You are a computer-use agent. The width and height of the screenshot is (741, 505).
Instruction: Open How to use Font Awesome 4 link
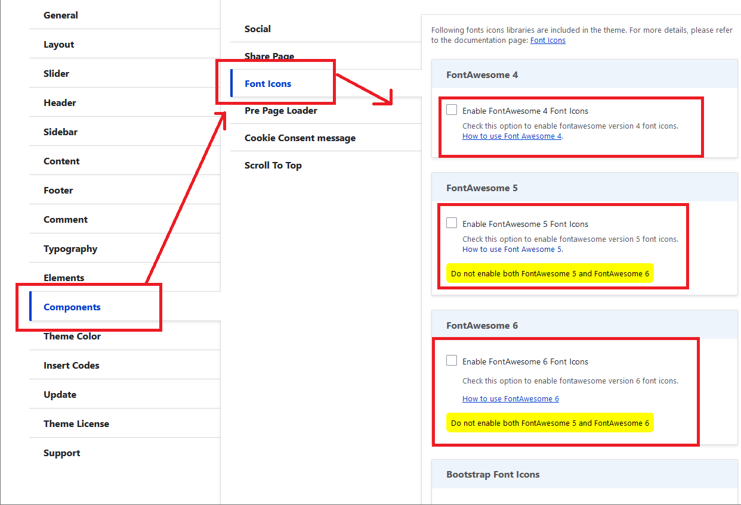(x=512, y=136)
